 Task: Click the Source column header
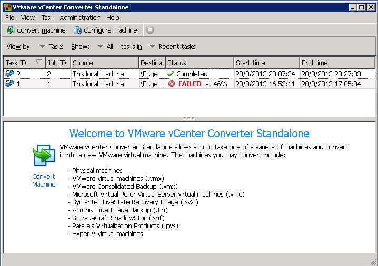pos(105,63)
